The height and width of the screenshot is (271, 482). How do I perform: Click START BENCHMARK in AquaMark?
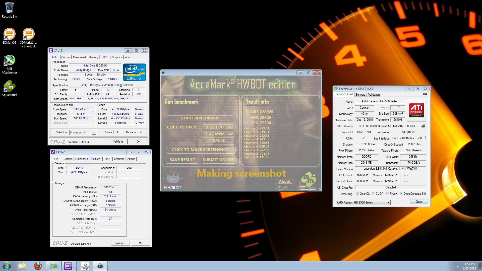tap(200, 118)
